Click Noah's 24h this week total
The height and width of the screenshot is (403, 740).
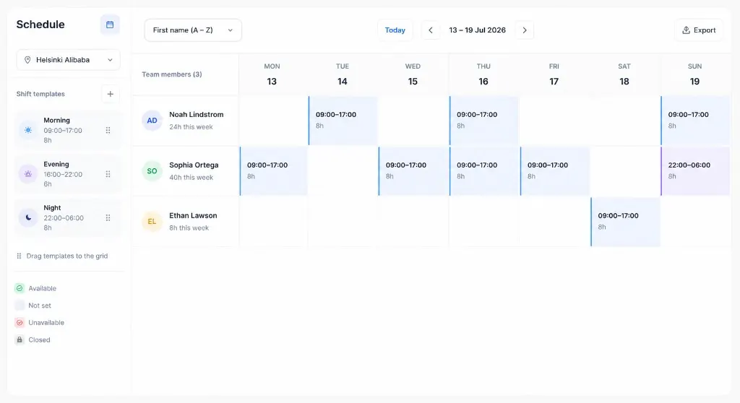(x=191, y=127)
